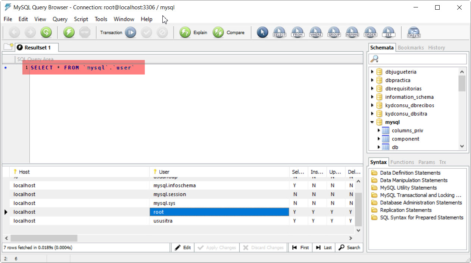This screenshot has width=471, height=263.
Task: Switch to the Trx tab
Action: pyautogui.click(x=443, y=162)
